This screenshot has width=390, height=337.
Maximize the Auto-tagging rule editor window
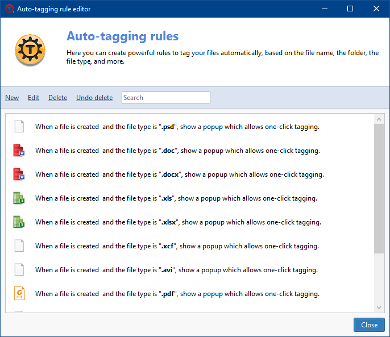[x=350, y=9]
